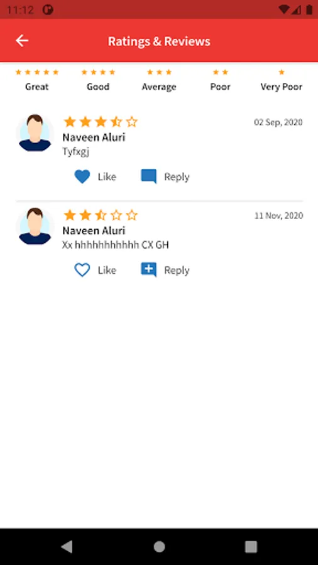Filter reviews by Good four-star rating
Image resolution: width=318 pixels, height=565 pixels.
98,80
